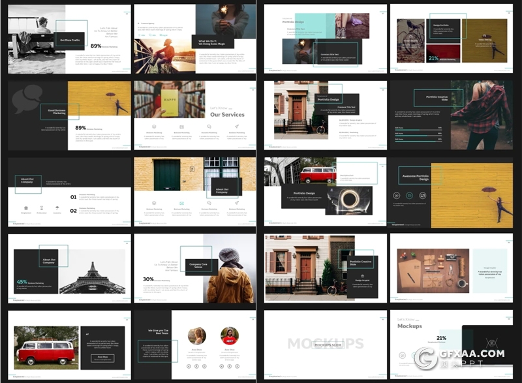Select the 'Good Business Marketing' title box
This screenshot has width=522, height=383.
55,112
